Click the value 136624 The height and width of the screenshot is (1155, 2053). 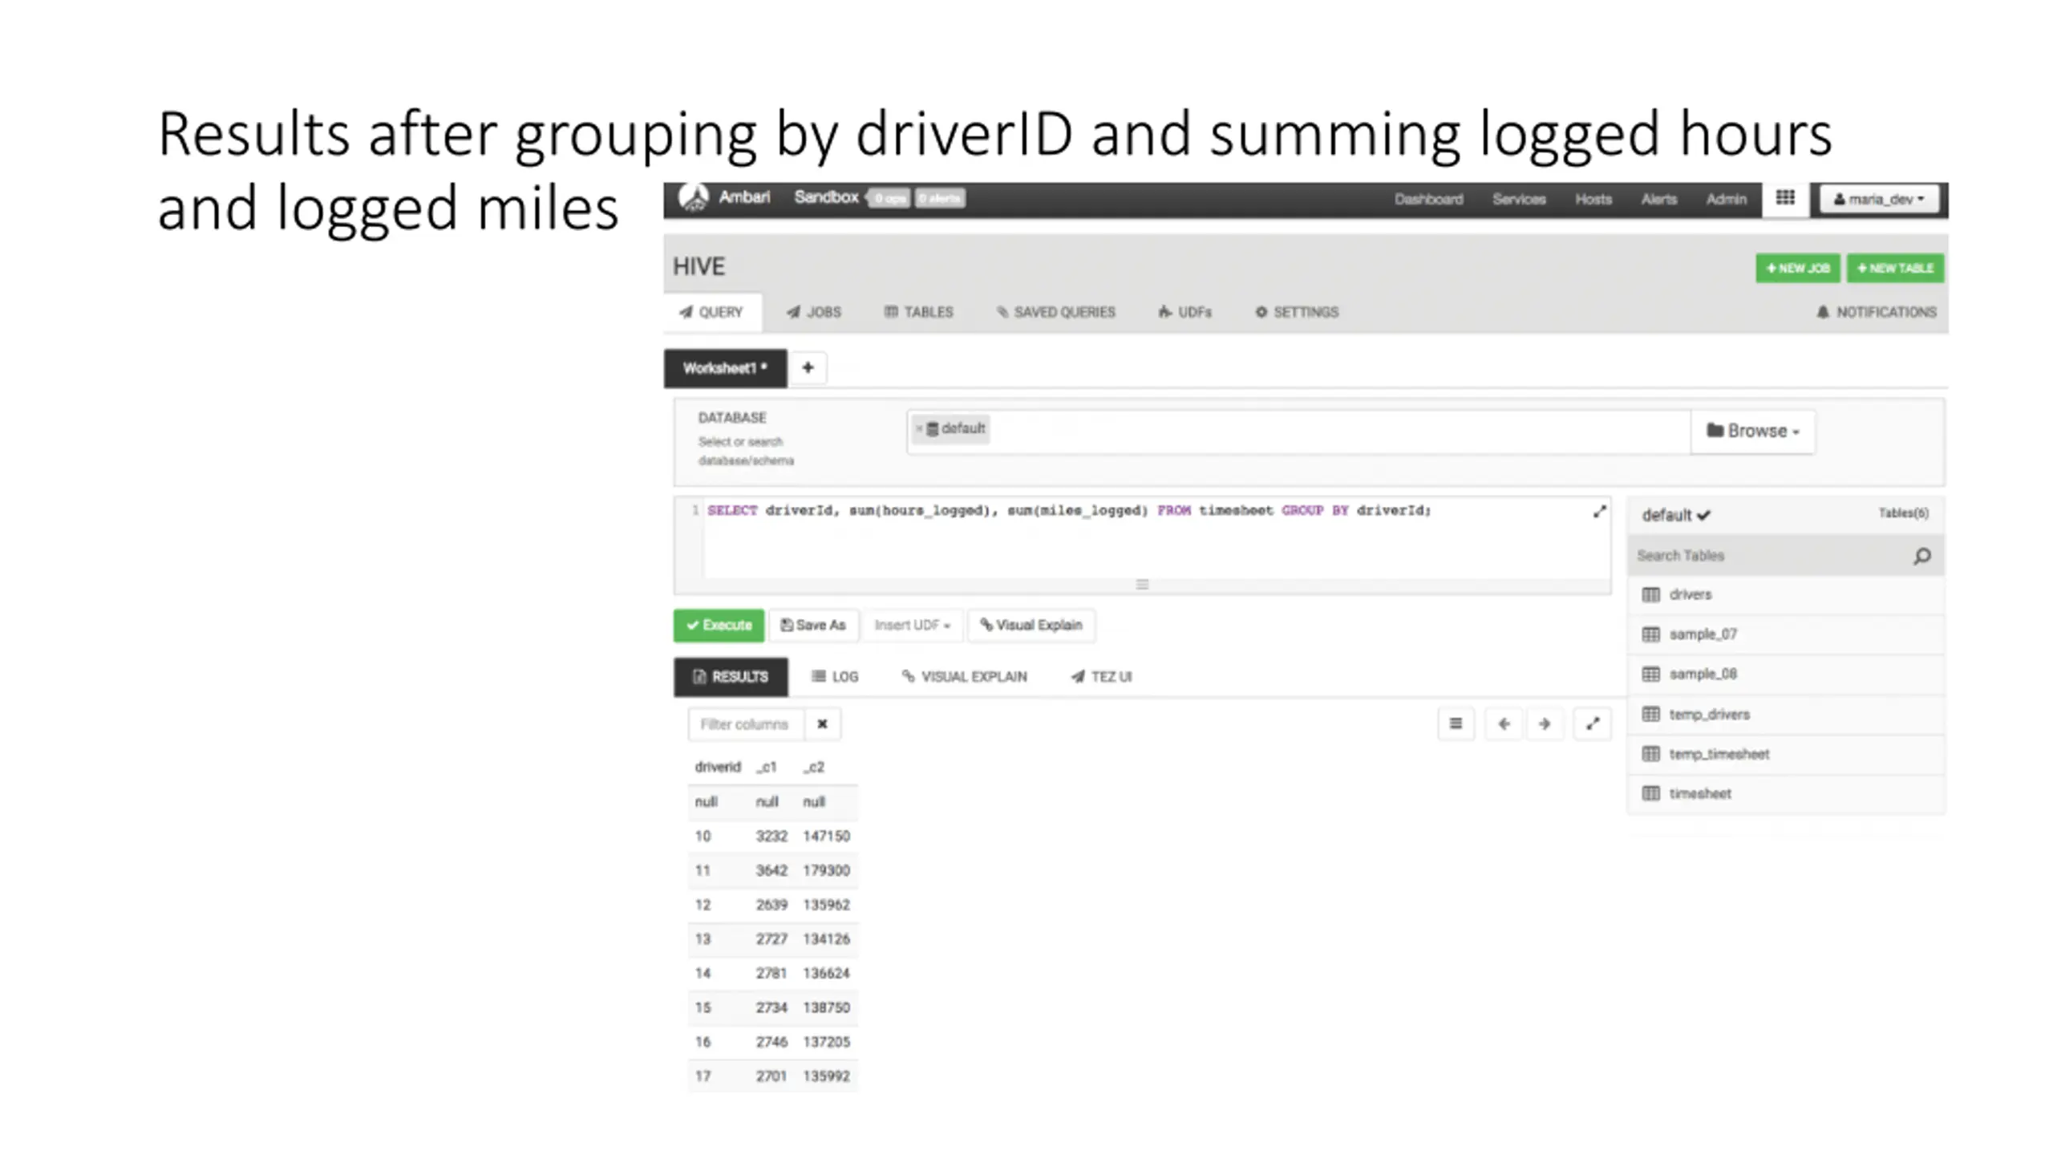click(x=826, y=973)
